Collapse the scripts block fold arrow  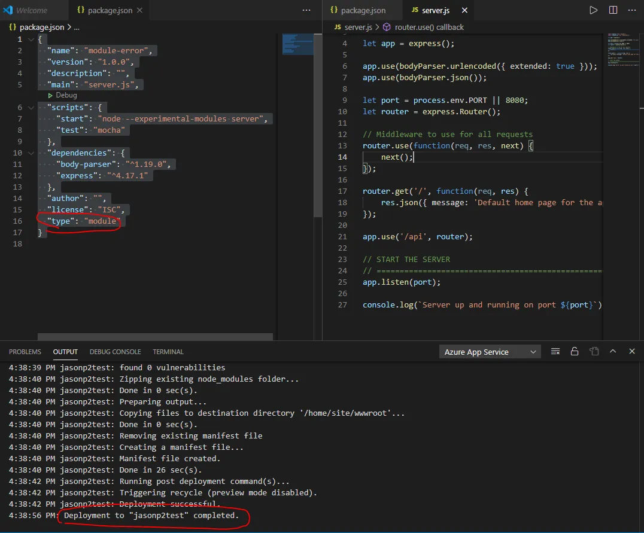click(31, 108)
